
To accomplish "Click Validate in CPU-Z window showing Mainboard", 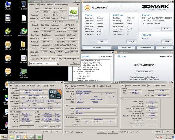I will [102, 132].
